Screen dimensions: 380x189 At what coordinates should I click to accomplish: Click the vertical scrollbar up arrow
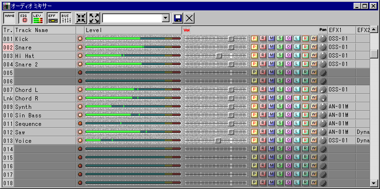coord(374,30)
